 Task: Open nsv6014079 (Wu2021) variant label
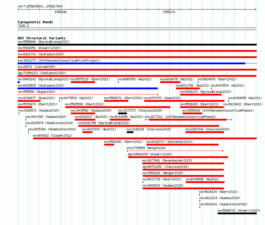[x=177, y=79]
